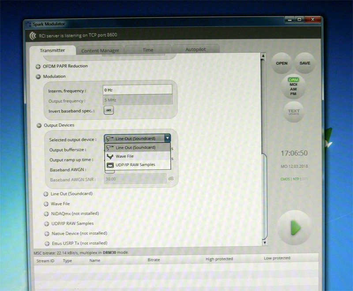
Task: Toggle Invert baseband spec. switch
Action: click(108, 111)
